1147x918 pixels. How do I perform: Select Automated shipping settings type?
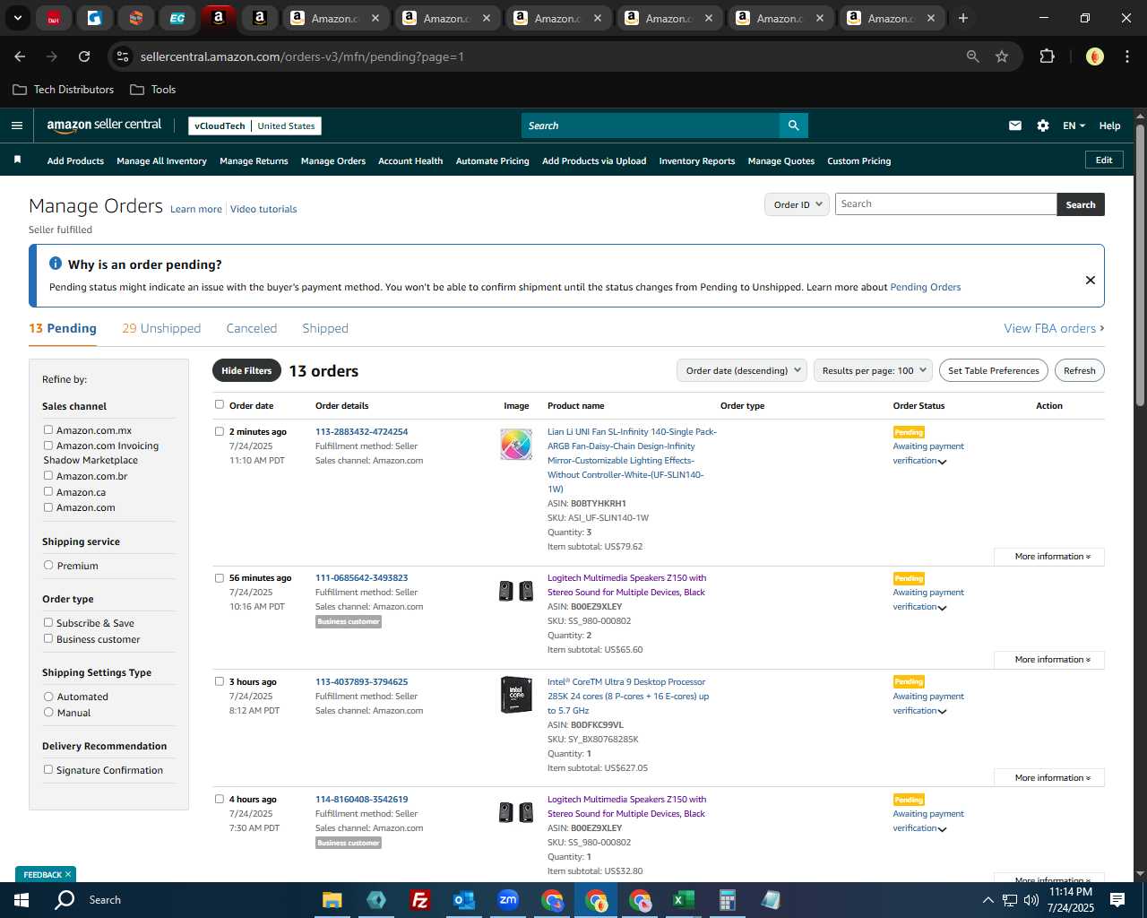point(48,696)
